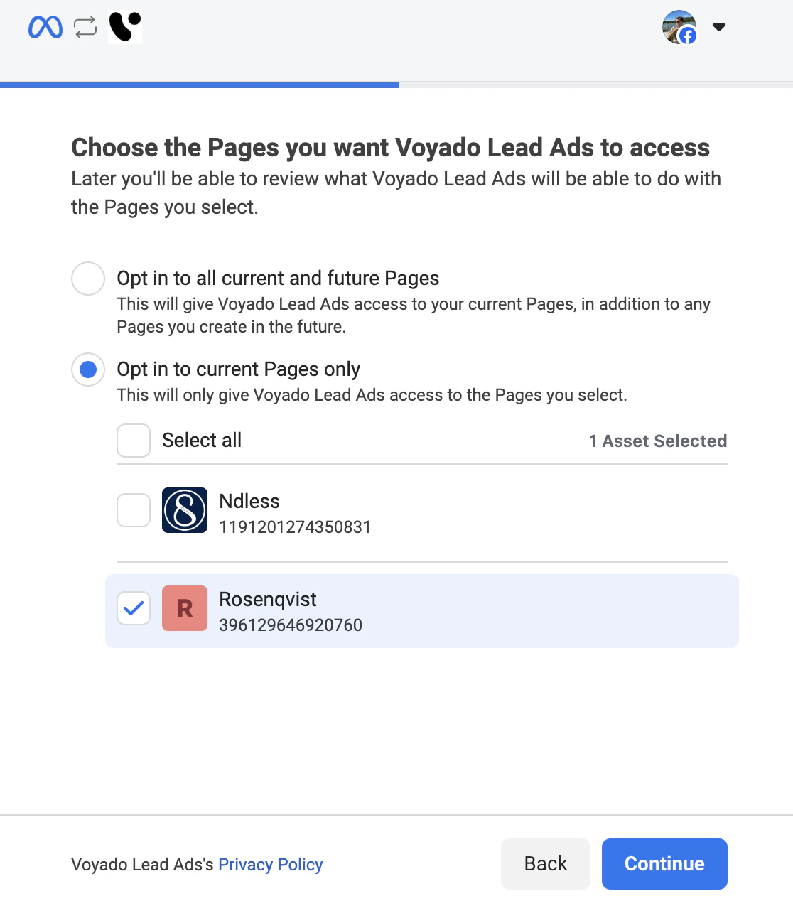This screenshot has height=918, width=793.
Task: Enable the Select all checkbox
Action: pos(133,441)
